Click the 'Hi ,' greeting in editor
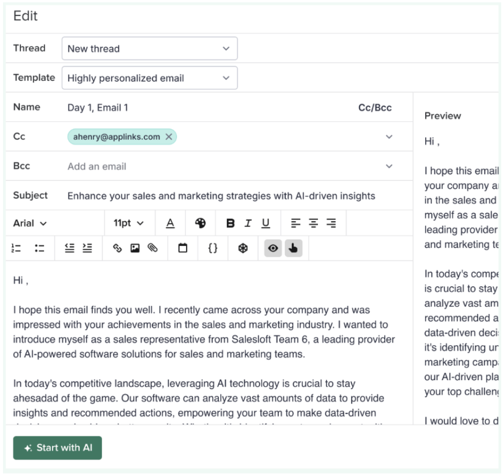 pyautogui.click(x=20, y=281)
